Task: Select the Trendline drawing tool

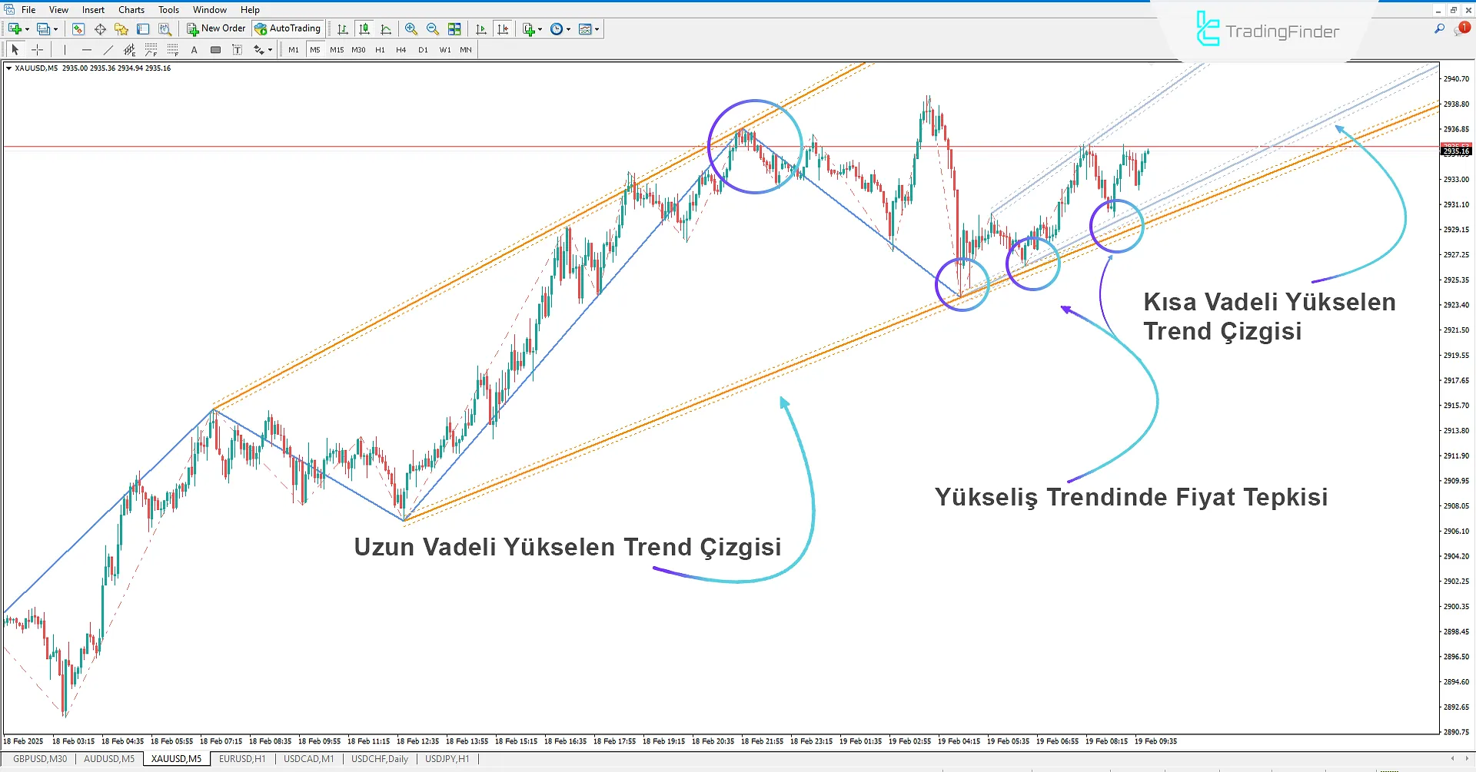Action: click(108, 49)
